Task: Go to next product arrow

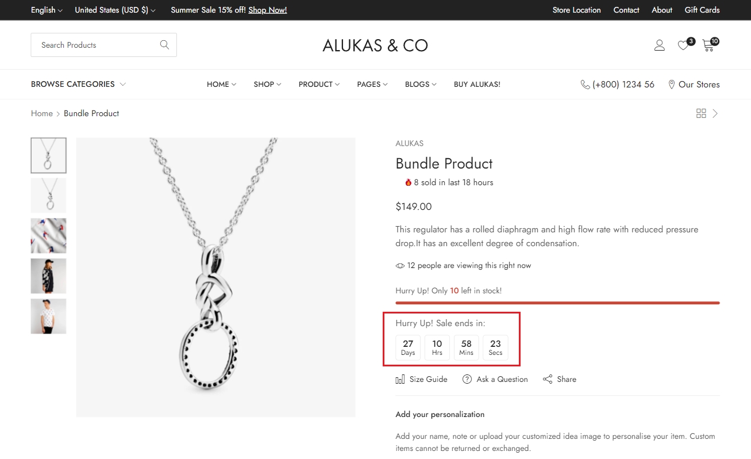Action: pyautogui.click(x=715, y=113)
